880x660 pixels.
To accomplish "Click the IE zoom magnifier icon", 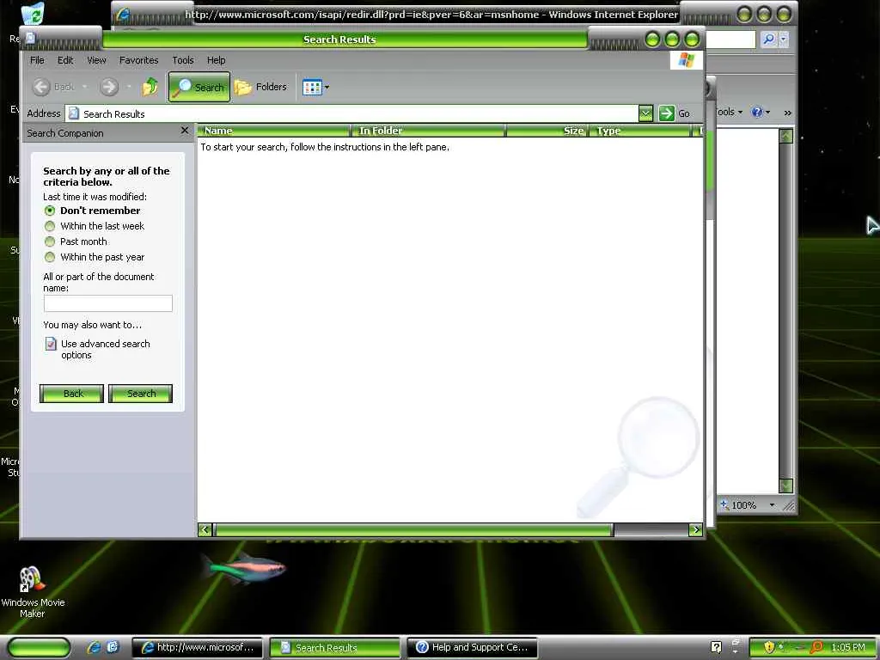I will (724, 504).
